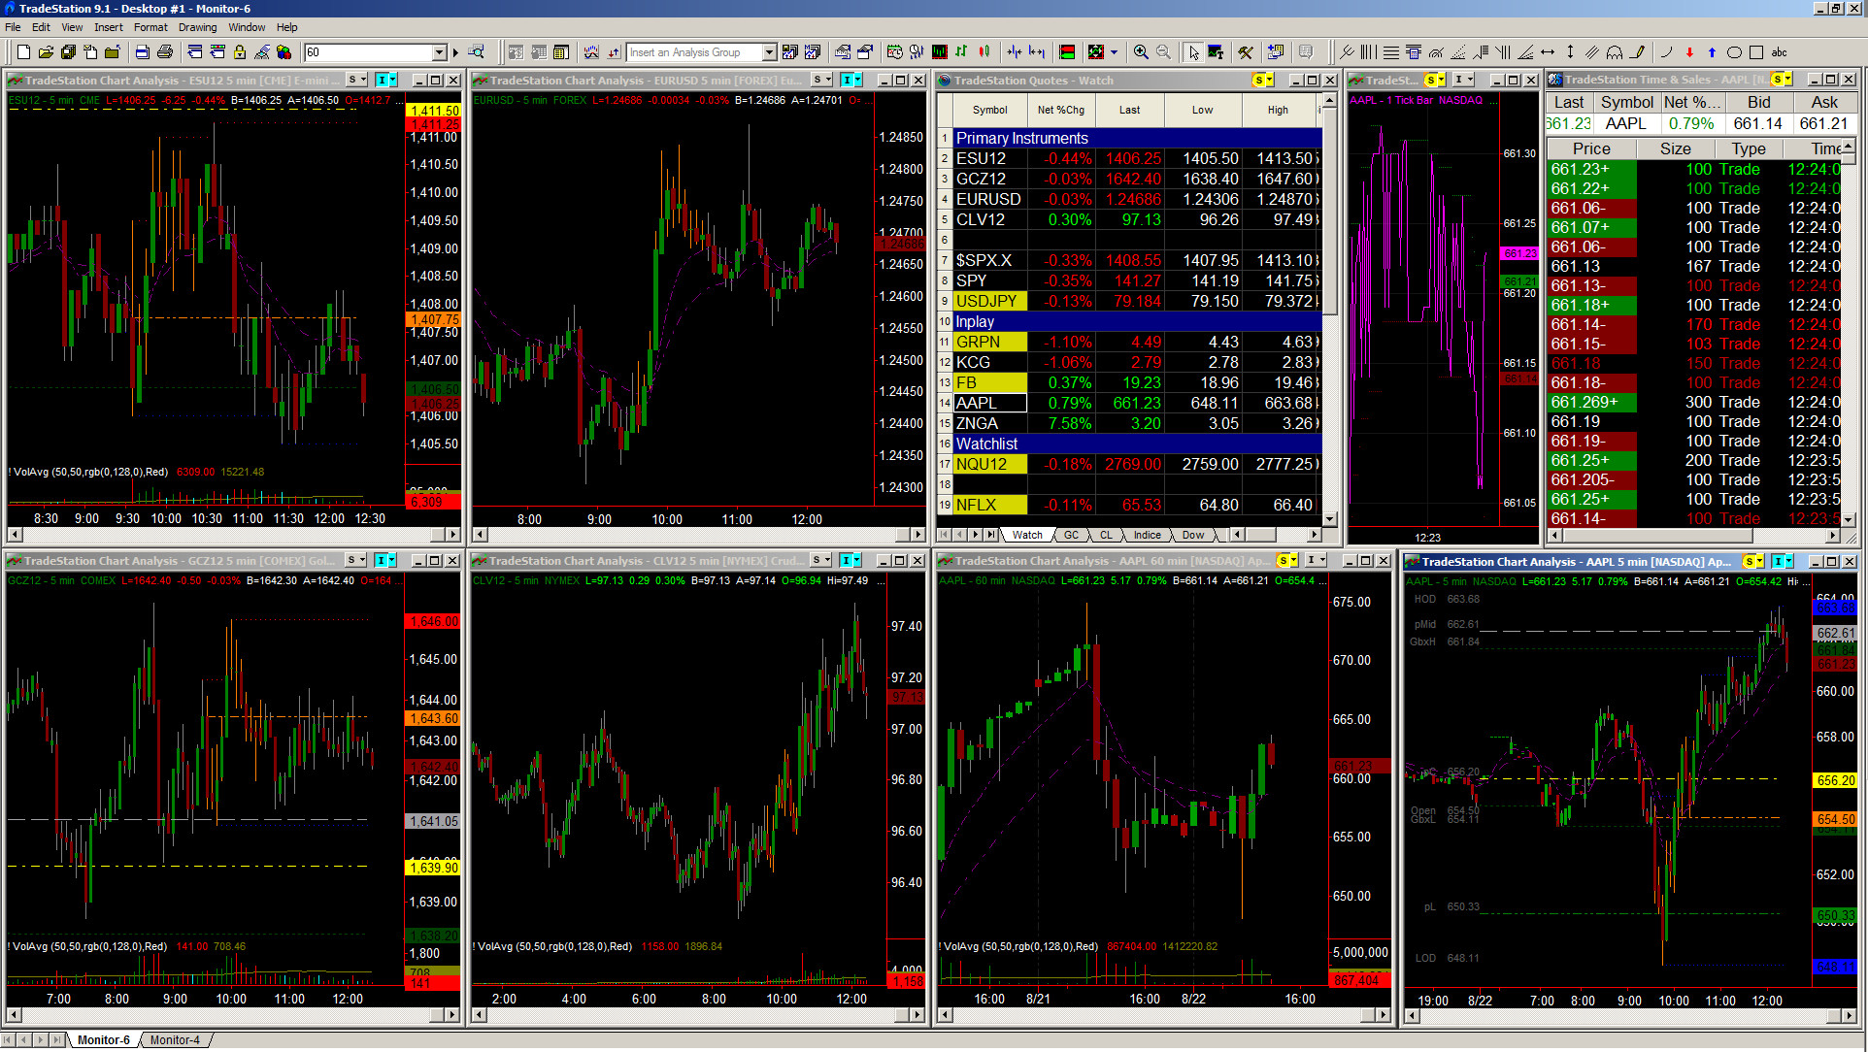The height and width of the screenshot is (1052, 1868).
Task: Switch to the Monitor-4 workspace tab
Action: pos(175,1039)
